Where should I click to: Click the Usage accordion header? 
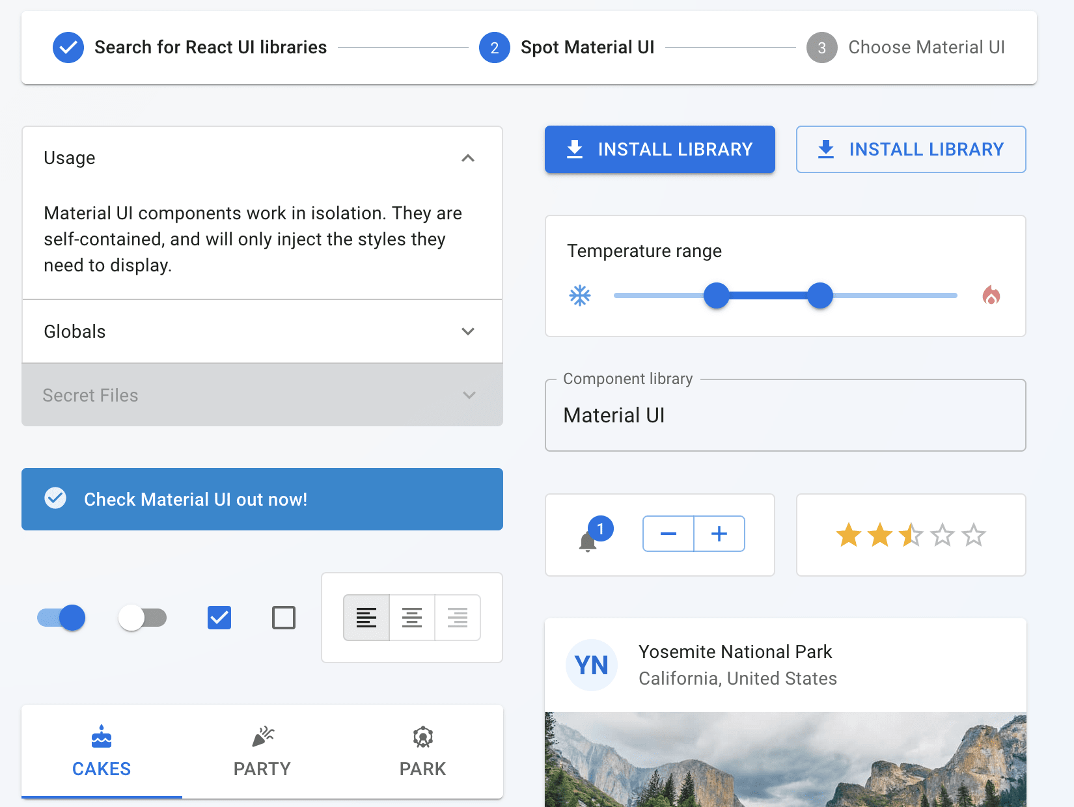[262, 158]
